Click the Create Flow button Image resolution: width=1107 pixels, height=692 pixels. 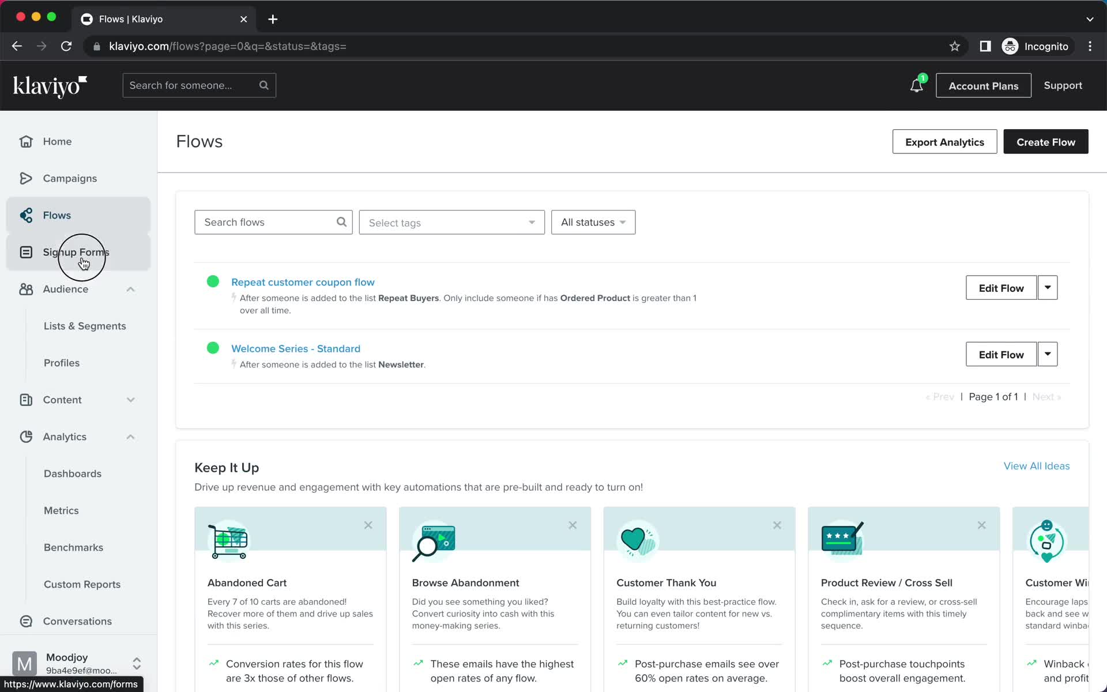[1045, 142]
